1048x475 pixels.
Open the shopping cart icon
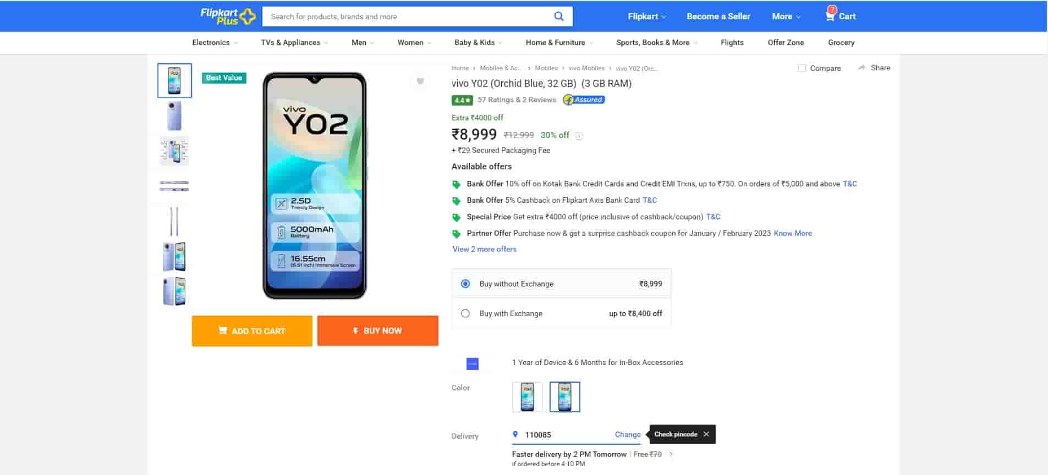click(830, 15)
